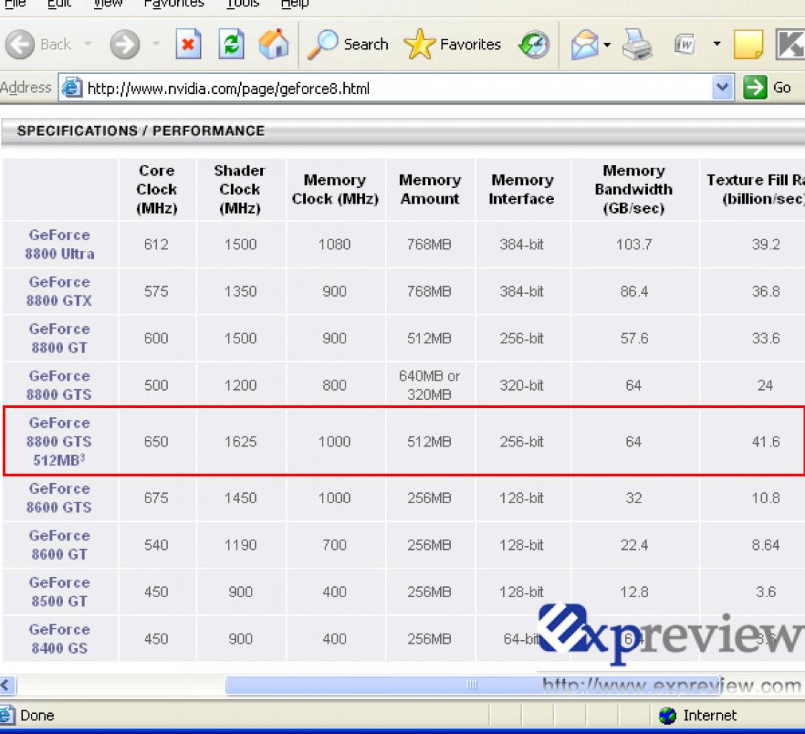The height and width of the screenshot is (734, 805).
Task: Open the Favorites menu
Action: 173,4
